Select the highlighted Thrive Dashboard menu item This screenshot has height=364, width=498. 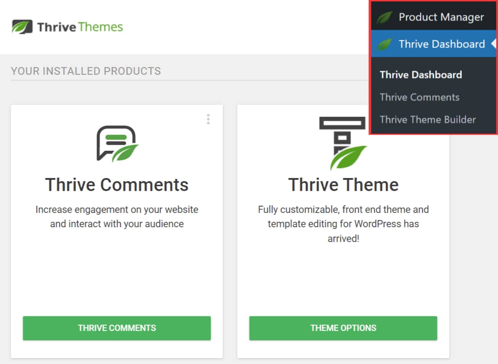pos(434,44)
